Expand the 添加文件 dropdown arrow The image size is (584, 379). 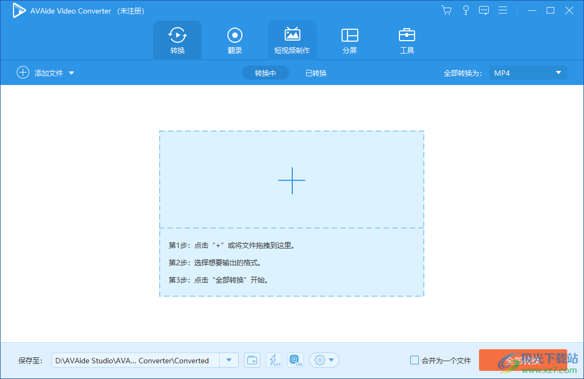(71, 73)
